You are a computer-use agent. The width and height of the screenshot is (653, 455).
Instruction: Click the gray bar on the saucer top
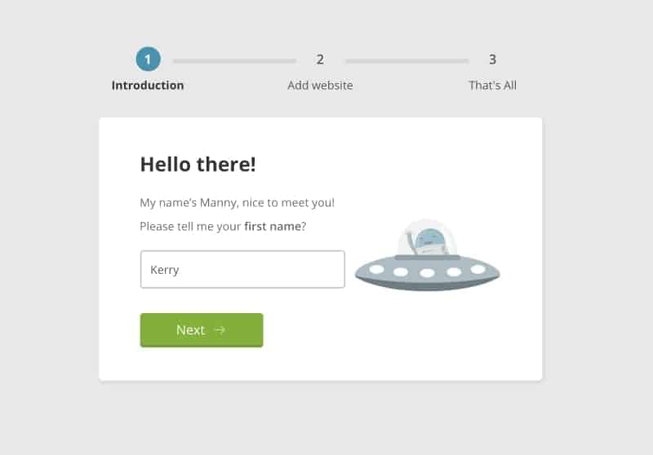[427, 258]
